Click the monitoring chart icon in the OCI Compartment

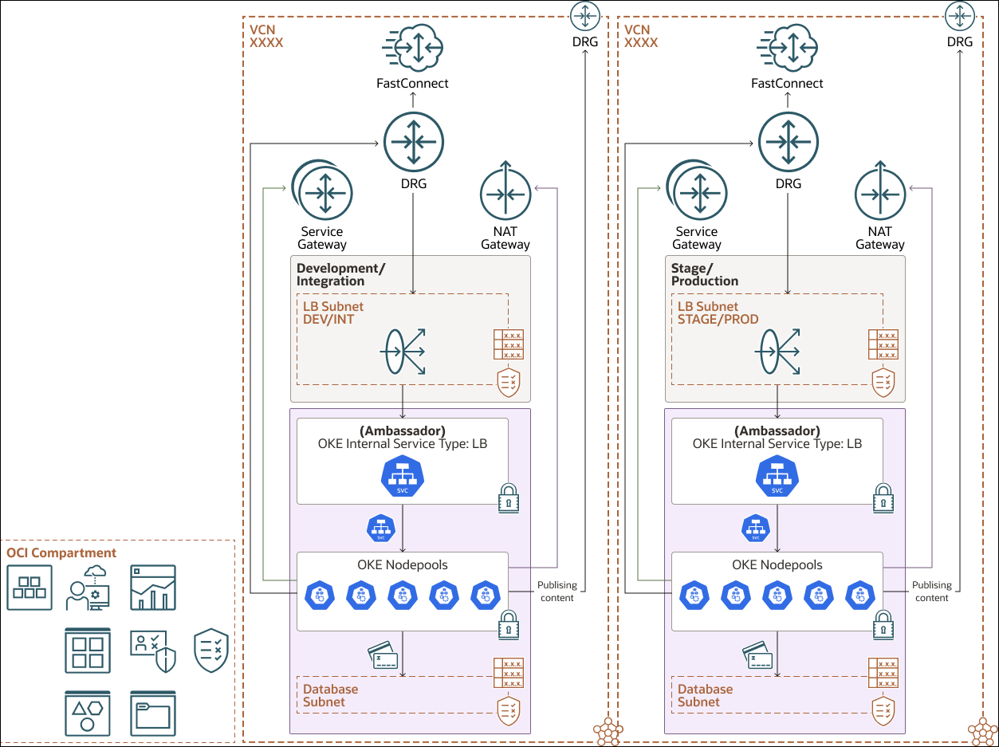coord(151,588)
